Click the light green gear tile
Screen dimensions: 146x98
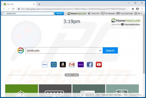coord(123,91)
